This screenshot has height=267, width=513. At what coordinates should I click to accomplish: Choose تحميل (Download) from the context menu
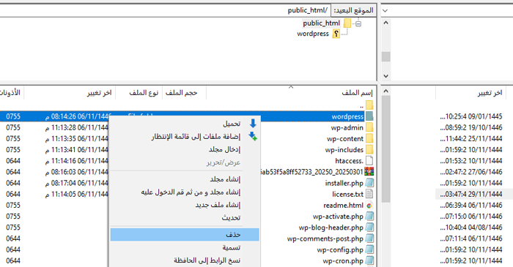pyautogui.click(x=185, y=124)
